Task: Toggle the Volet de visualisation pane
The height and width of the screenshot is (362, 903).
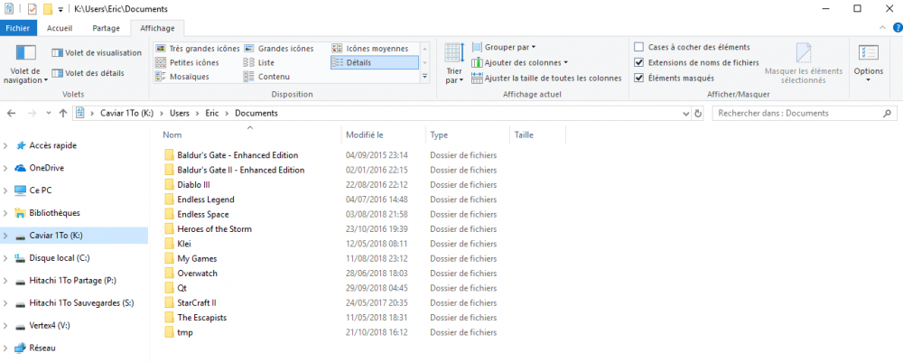Action: [x=97, y=53]
